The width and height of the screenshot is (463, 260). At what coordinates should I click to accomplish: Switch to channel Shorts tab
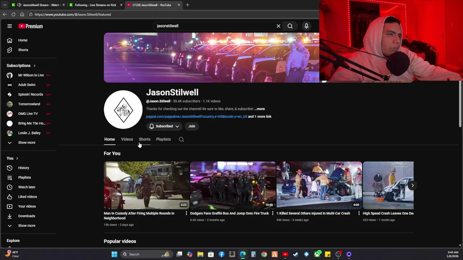pos(144,139)
